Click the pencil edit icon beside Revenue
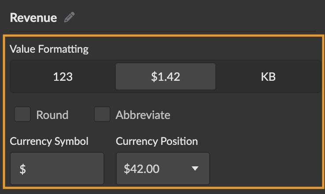Image resolution: width=325 pixels, height=194 pixels. (69, 18)
